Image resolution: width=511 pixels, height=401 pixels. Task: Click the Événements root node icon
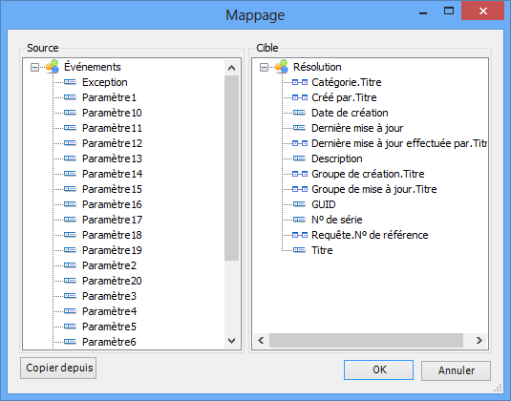(53, 67)
